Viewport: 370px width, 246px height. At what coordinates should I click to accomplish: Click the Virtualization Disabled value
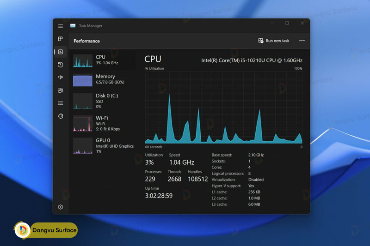click(x=256, y=180)
